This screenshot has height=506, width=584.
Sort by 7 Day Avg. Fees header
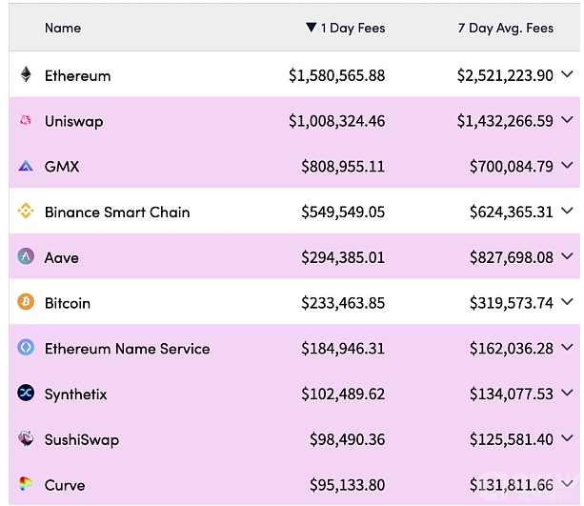506,29
